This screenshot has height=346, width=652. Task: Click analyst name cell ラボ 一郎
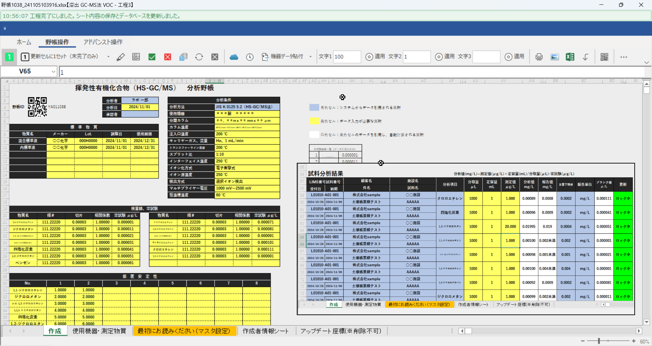click(x=140, y=100)
